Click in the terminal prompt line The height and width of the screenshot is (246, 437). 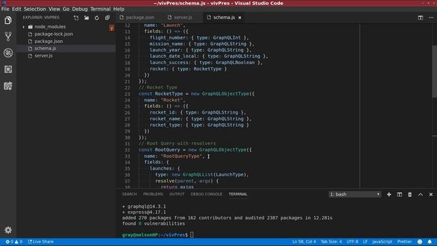pyautogui.click(x=158, y=235)
